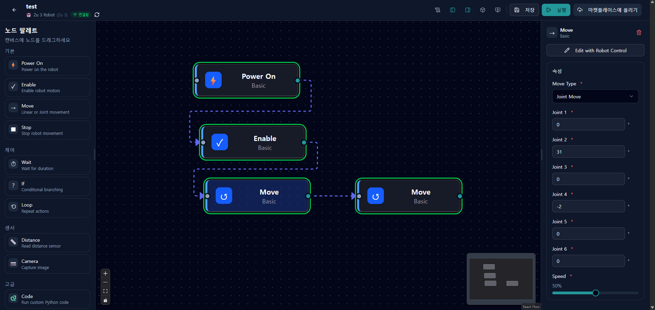The image size is (655, 310).
Task: Click the Speed 50% value text
Action: [557, 286]
